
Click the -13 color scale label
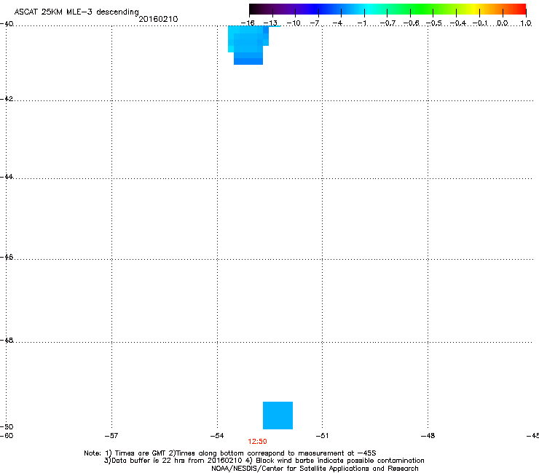[x=270, y=23]
